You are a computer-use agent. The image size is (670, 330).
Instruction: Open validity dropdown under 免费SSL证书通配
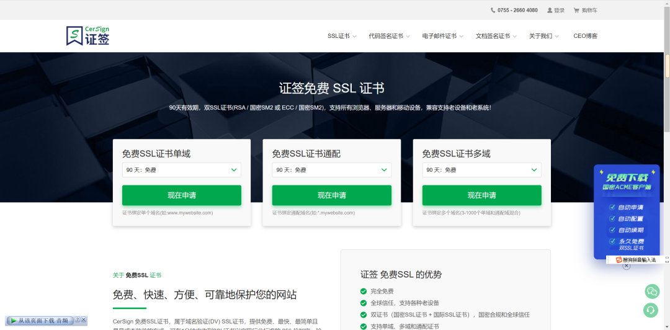[331, 170]
